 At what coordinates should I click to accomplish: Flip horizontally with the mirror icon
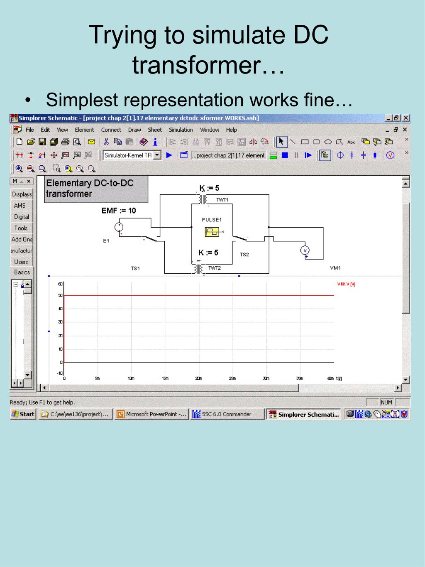pyautogui.click(x=253, y=142)
